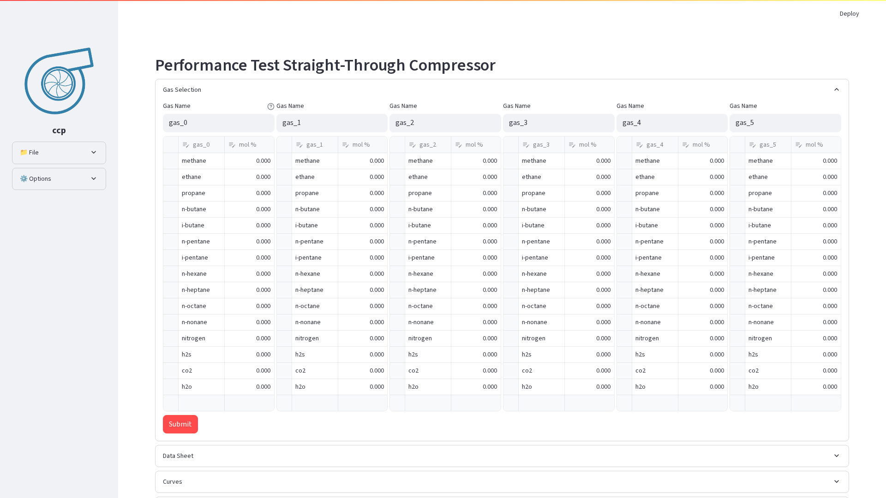Click edit icon in gas_5 mol % header
This screenshot has width=886, height=498.
pos(799,145)
